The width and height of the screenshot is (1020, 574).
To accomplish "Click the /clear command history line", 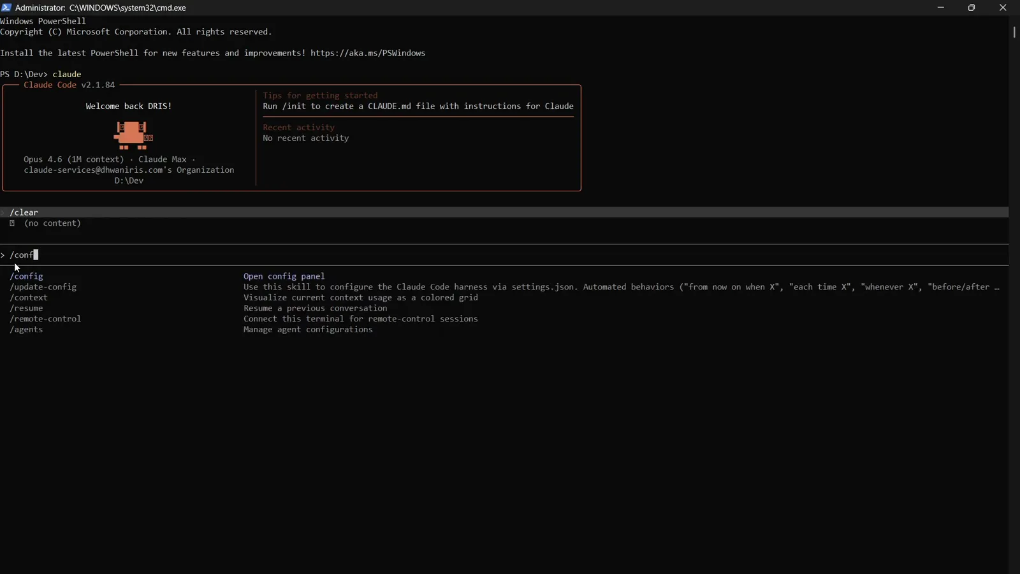I will tap(504, 212).
